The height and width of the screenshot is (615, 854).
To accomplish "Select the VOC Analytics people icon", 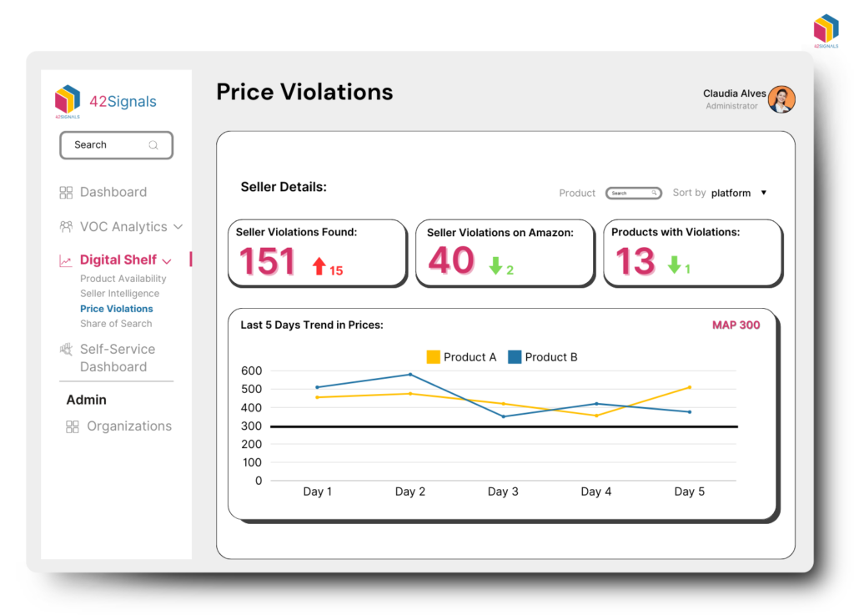I will pyautogui.click(x=66, y=226).
